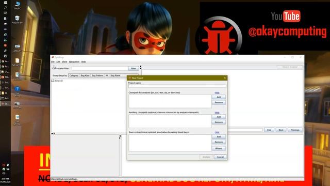
Task: Select the Bug Rank group-by header
Action: coord(115,75)
